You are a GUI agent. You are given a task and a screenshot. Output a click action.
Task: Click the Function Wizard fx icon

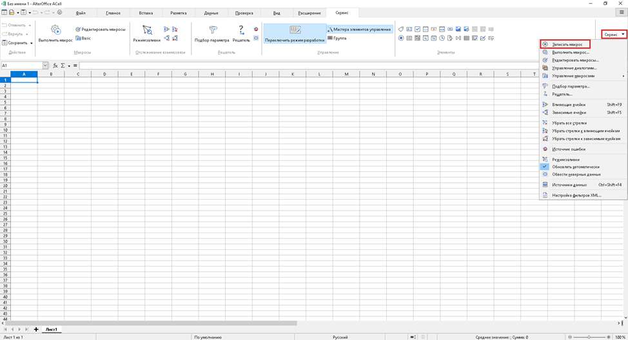pos(55,66)
